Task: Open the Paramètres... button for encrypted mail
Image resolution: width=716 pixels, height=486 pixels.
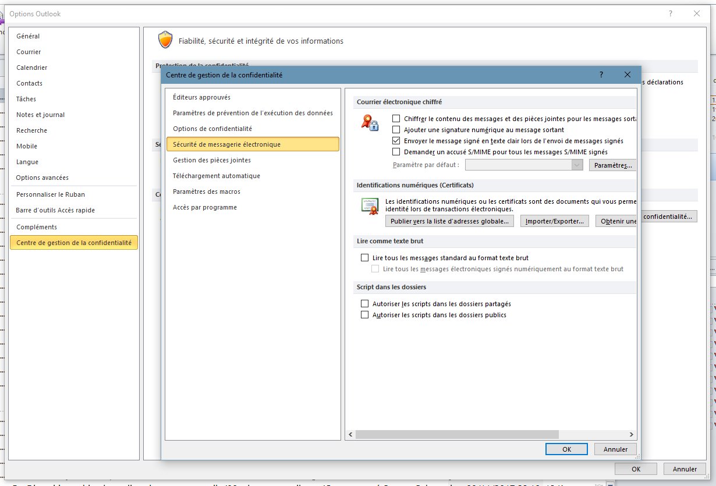Action: [x=613, y=165]
